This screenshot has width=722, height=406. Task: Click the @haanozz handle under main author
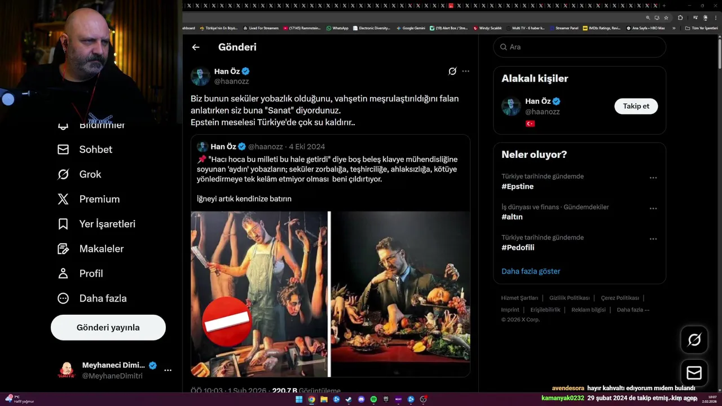point(231,81)
